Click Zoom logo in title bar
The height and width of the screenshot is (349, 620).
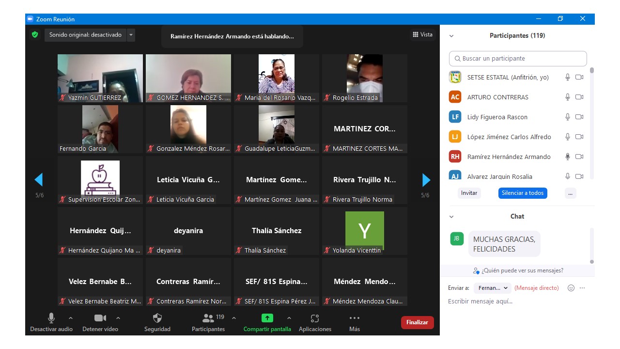pyautogui.click(x=30, y=19)
